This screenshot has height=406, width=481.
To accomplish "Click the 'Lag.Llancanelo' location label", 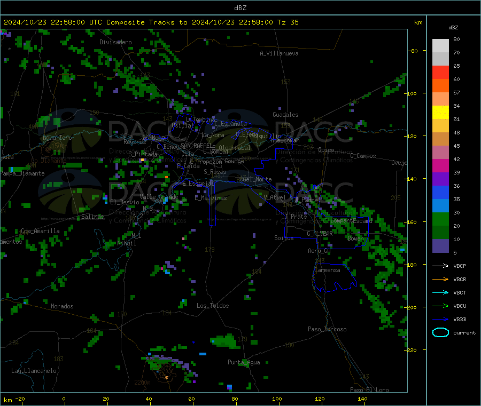I will tap(34, 371).
